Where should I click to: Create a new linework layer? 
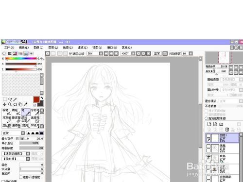[x=215, y=124]
